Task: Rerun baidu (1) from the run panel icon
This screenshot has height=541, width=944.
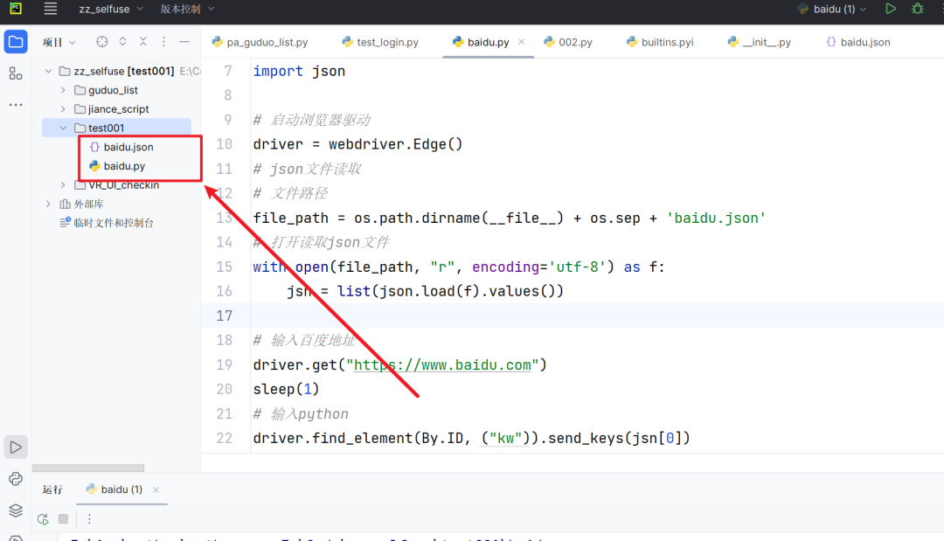Action: pos(42,518)
